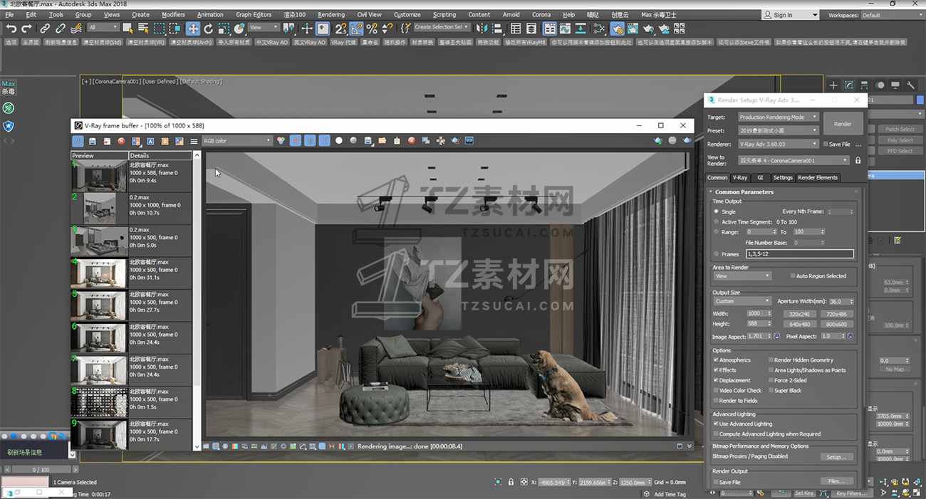Enable Video Color Check
This screenshot has height=499, width=926.
(x=716, y=390)
